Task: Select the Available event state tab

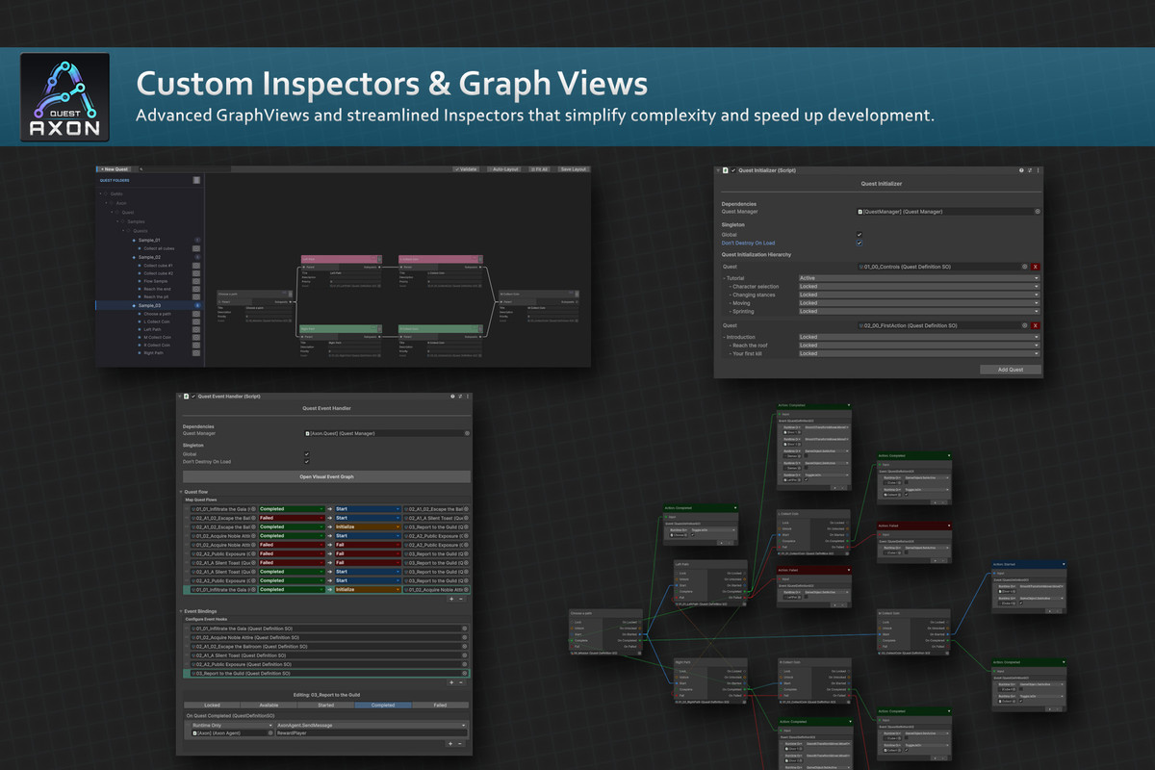Action: click(269, 705)
